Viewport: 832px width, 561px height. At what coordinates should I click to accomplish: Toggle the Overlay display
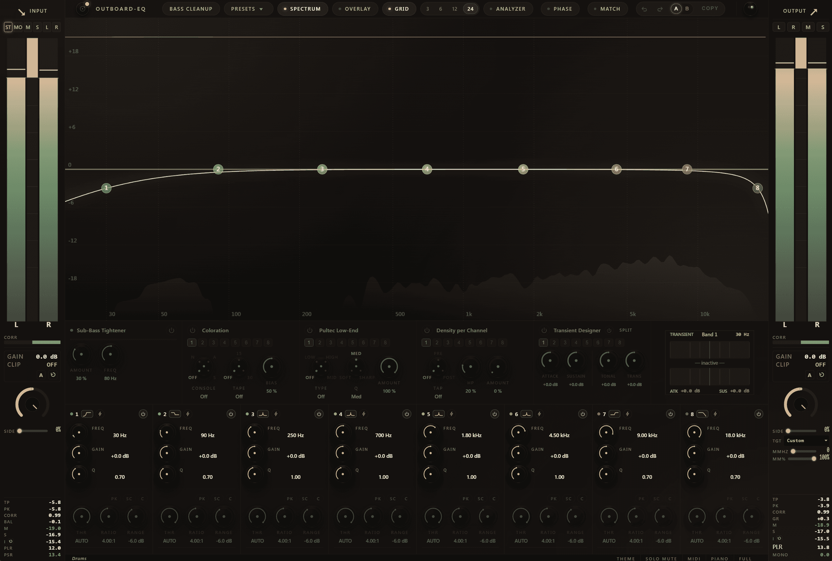point(355,9)
